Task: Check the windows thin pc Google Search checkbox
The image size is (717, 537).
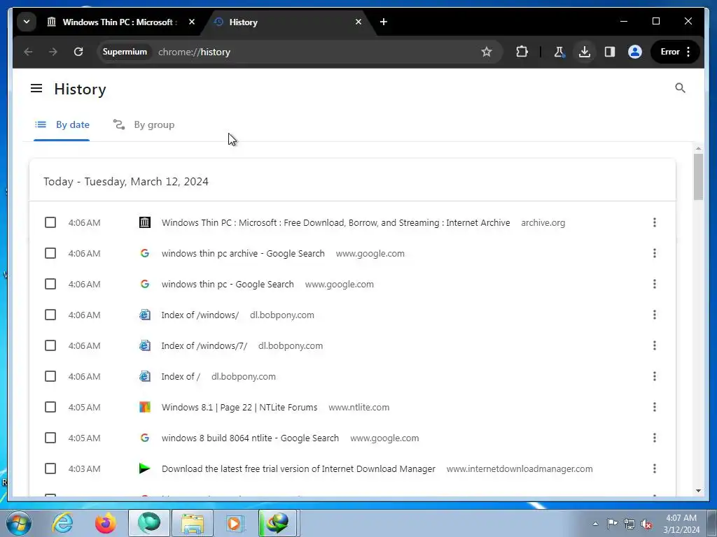Action: [50, 284]
